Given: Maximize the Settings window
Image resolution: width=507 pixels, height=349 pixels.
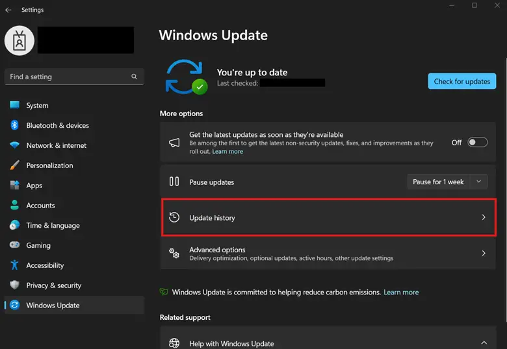Looking at the screenshot, I should tap(474, 5).
